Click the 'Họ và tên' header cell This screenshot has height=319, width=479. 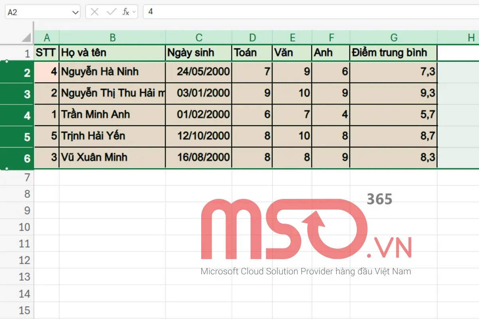click(x=112, y=53)
